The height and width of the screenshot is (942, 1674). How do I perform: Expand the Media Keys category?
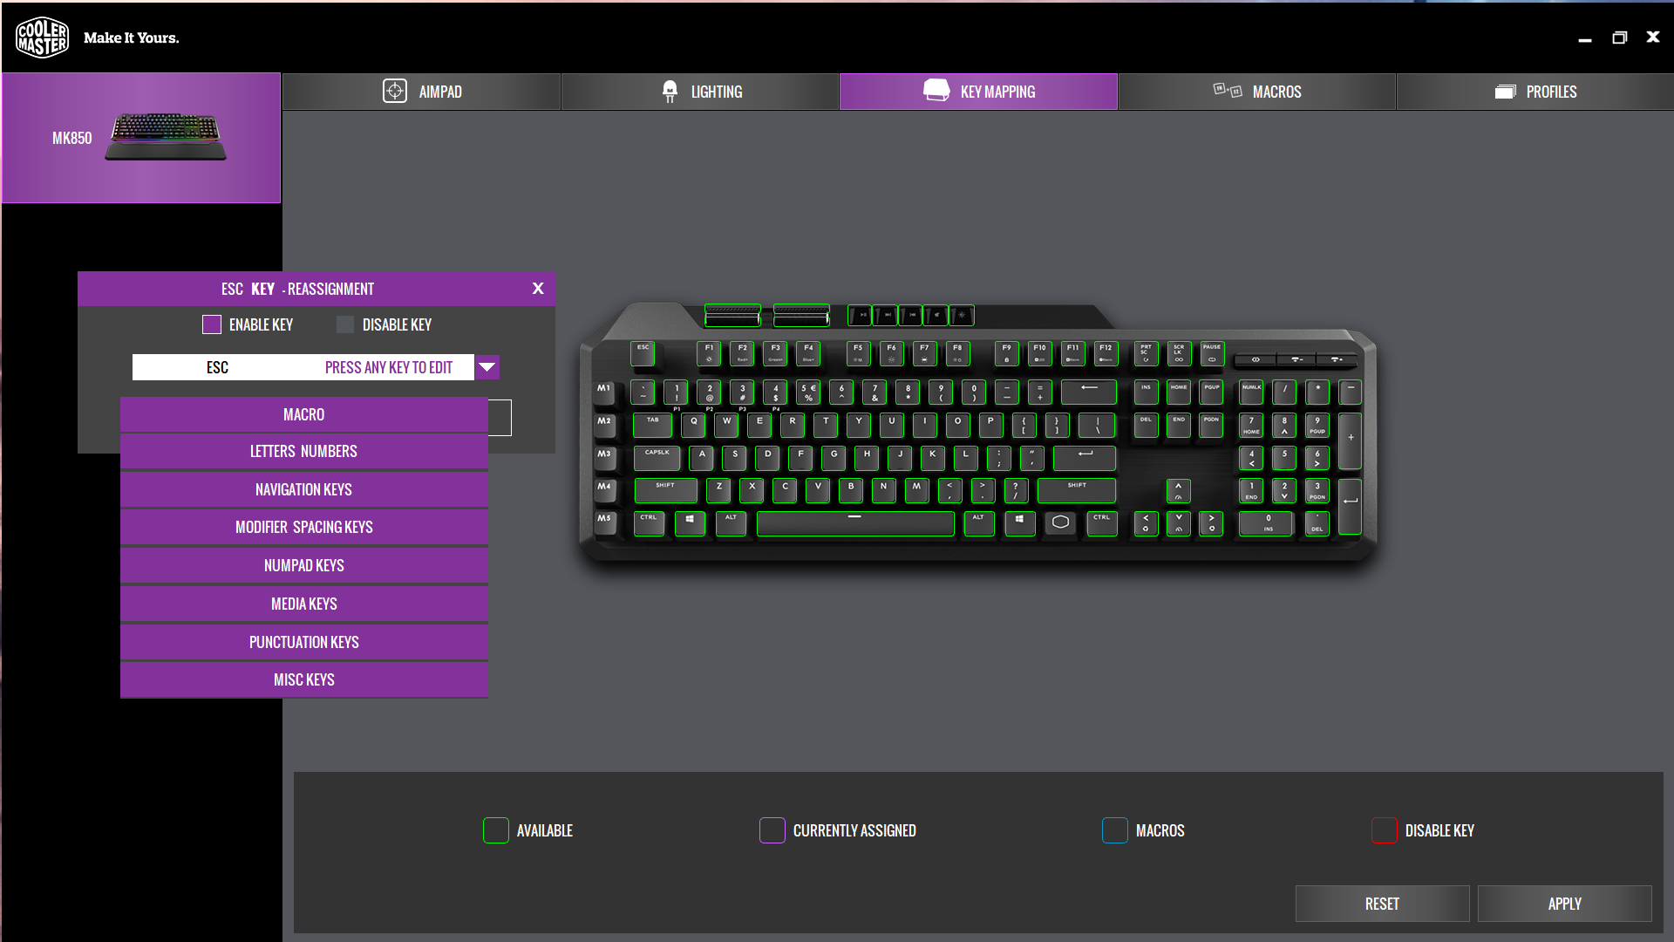point(303,604)
